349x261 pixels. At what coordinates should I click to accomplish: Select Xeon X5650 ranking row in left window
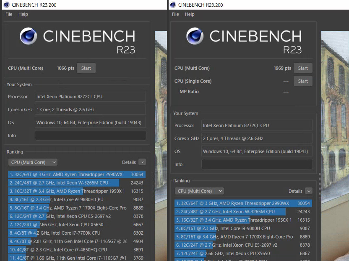[x=77, y=225]
